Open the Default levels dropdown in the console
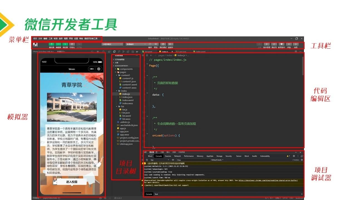This screenshot has height=200, width=356. click(217, 160)
